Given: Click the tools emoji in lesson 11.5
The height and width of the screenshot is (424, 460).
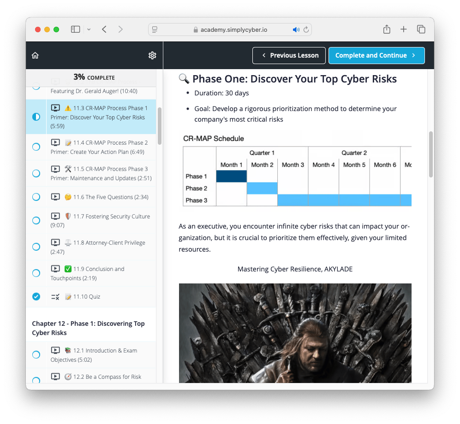Looking at the screenshot, I should click(68, 169).
